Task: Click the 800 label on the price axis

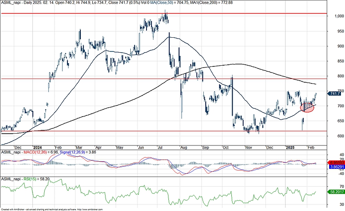Action: (x=333, y=76)
